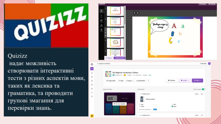Open the Shapes tool in editor sidebar
The image size is (221, 124).
[101, 25]
